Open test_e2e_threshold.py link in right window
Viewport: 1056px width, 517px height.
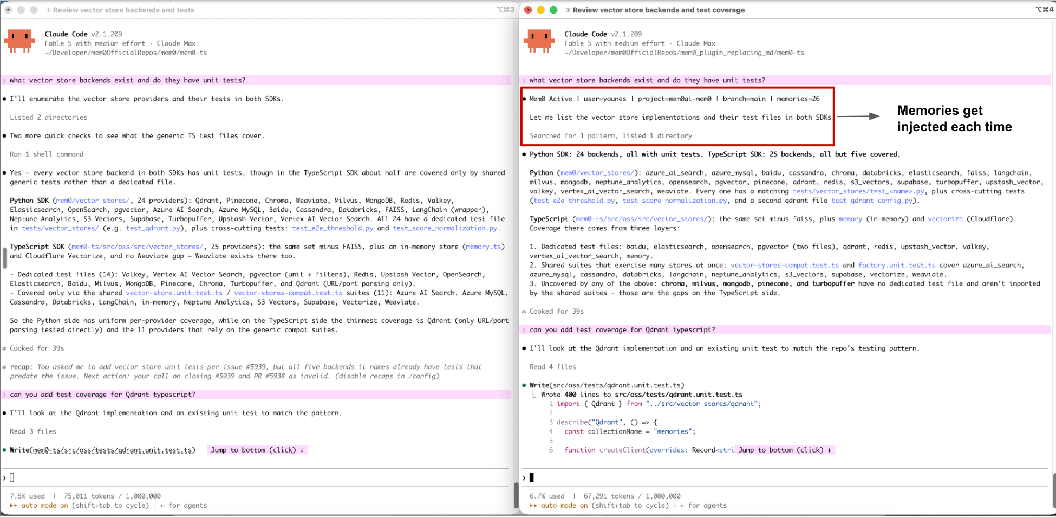[x=575, y=201]
